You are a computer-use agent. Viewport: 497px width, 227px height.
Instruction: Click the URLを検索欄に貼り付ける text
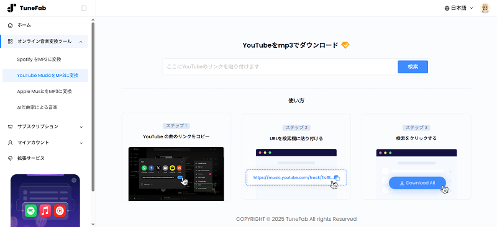pyautogui.click(x=296, y=139)
